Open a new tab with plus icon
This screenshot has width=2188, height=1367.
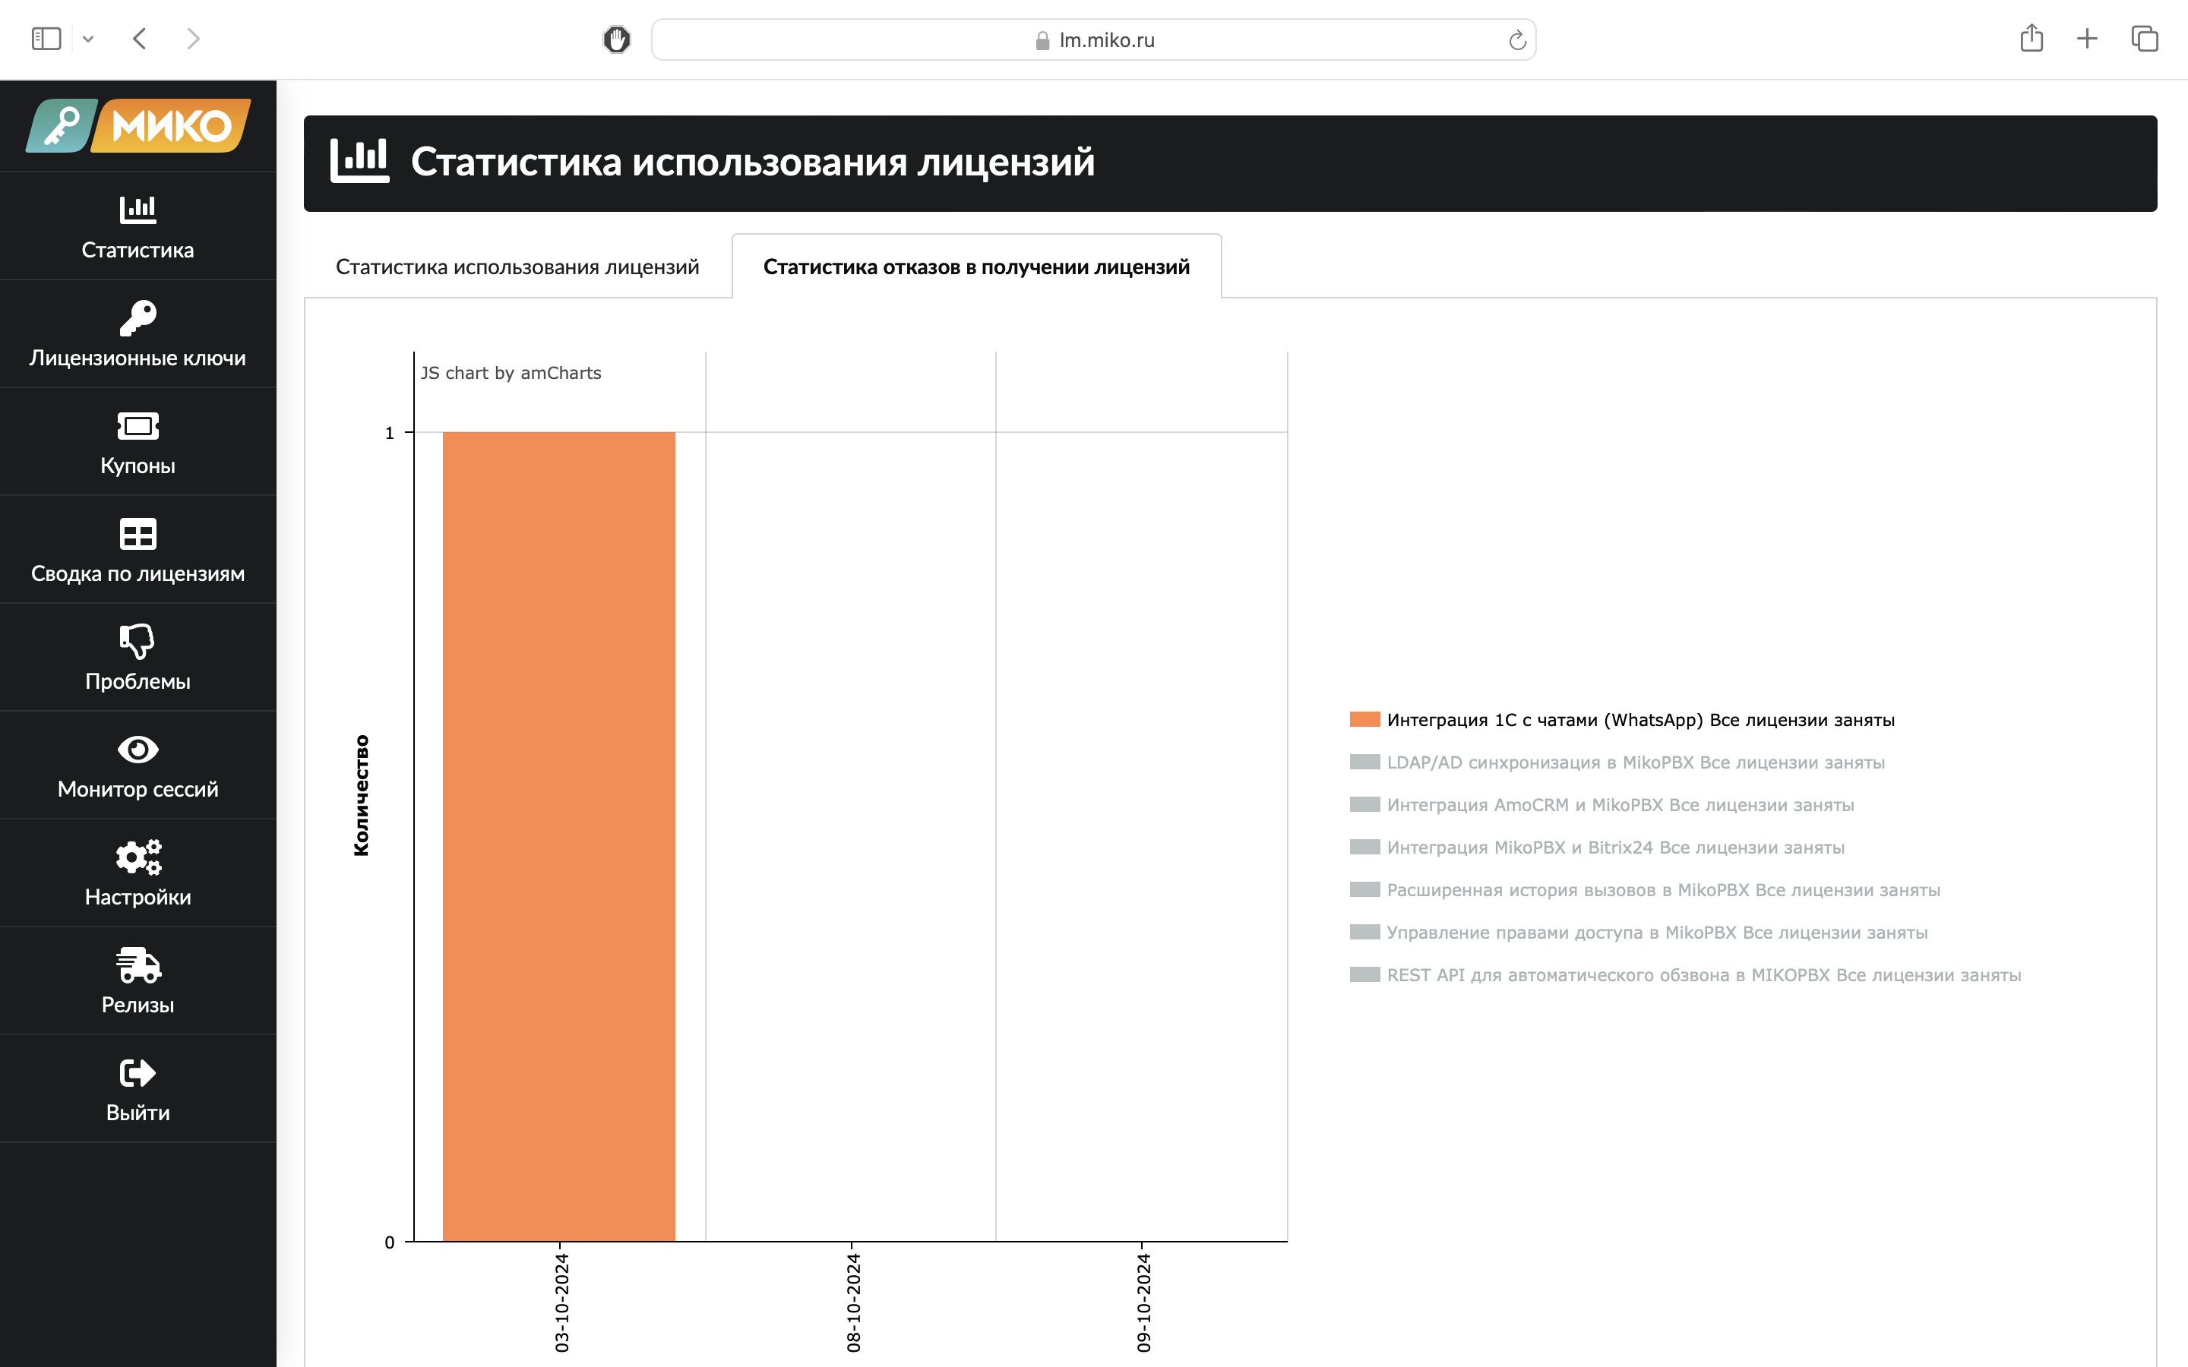[2087, 39]
